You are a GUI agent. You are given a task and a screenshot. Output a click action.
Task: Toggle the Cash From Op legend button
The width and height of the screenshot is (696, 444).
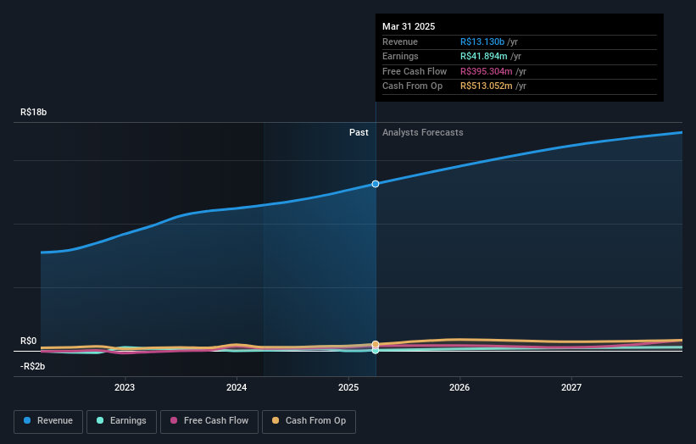309,421
